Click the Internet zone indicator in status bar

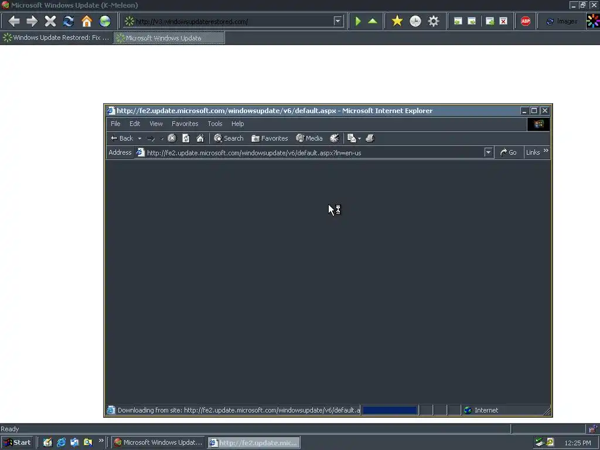(481, 410)
